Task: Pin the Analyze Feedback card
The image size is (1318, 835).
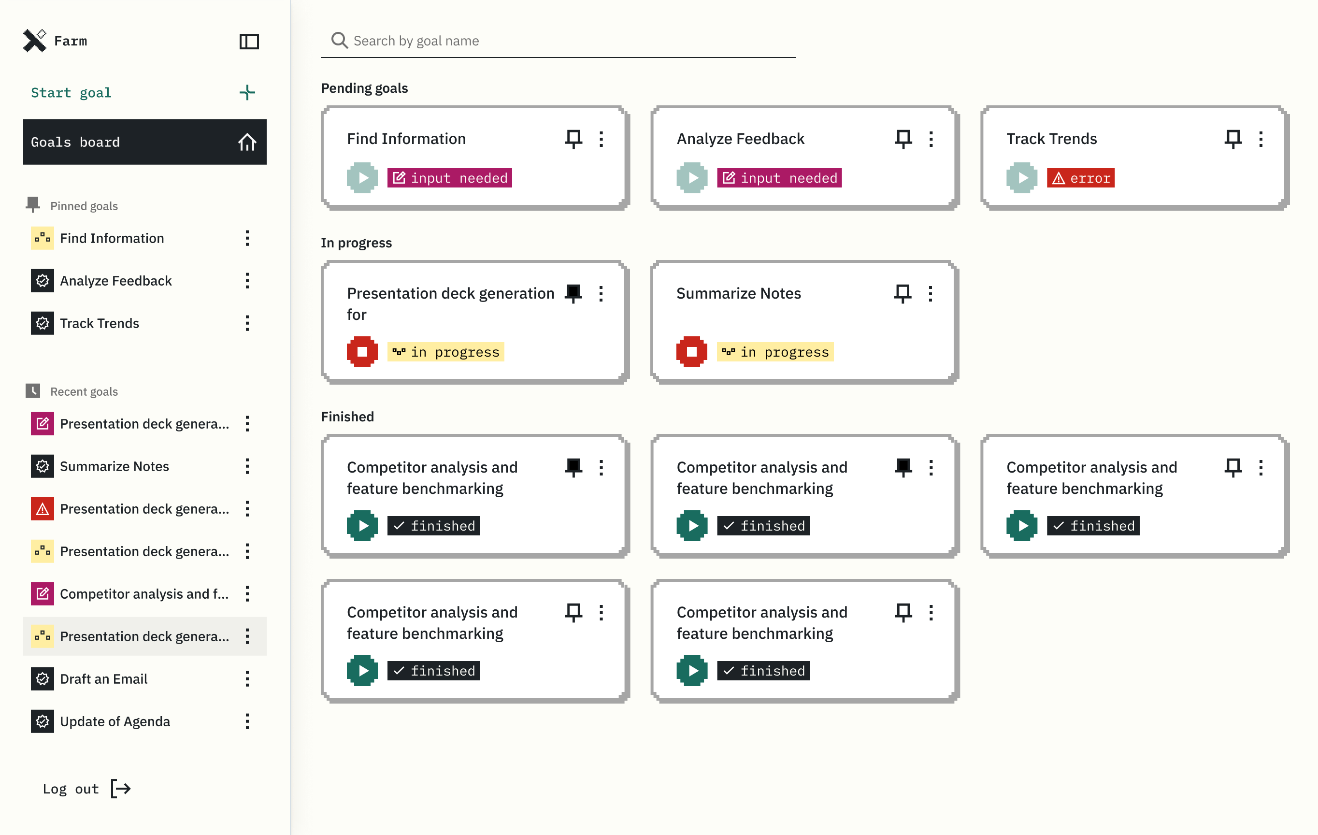Action: click(903, 139)
